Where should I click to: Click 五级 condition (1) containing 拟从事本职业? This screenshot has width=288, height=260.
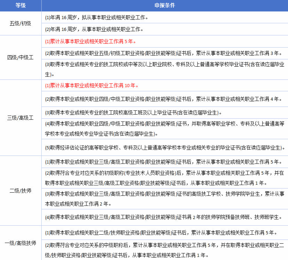point(97,17)
